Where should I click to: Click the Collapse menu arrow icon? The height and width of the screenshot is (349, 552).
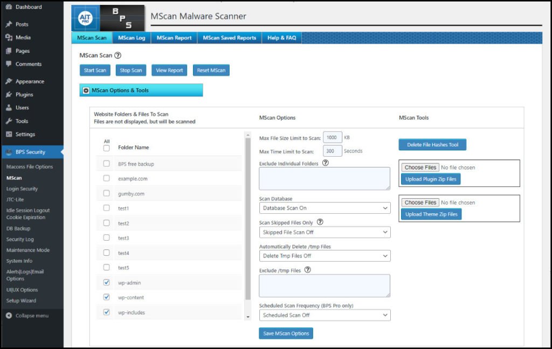[9, 316]
